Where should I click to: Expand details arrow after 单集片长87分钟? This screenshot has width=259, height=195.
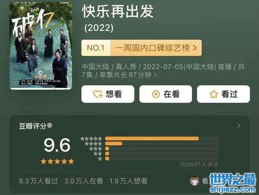[x=155, y=75]
